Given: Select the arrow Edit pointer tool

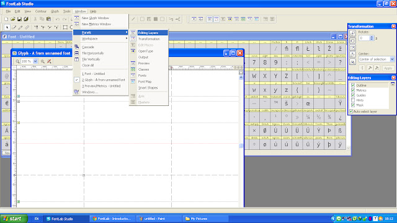Looking at the screenshot, I should click(x=7, y=27).
